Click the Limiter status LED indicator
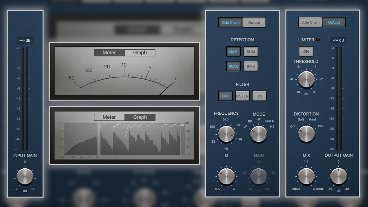The height and width of the screenshot is (207, 368). pos(318,40)
